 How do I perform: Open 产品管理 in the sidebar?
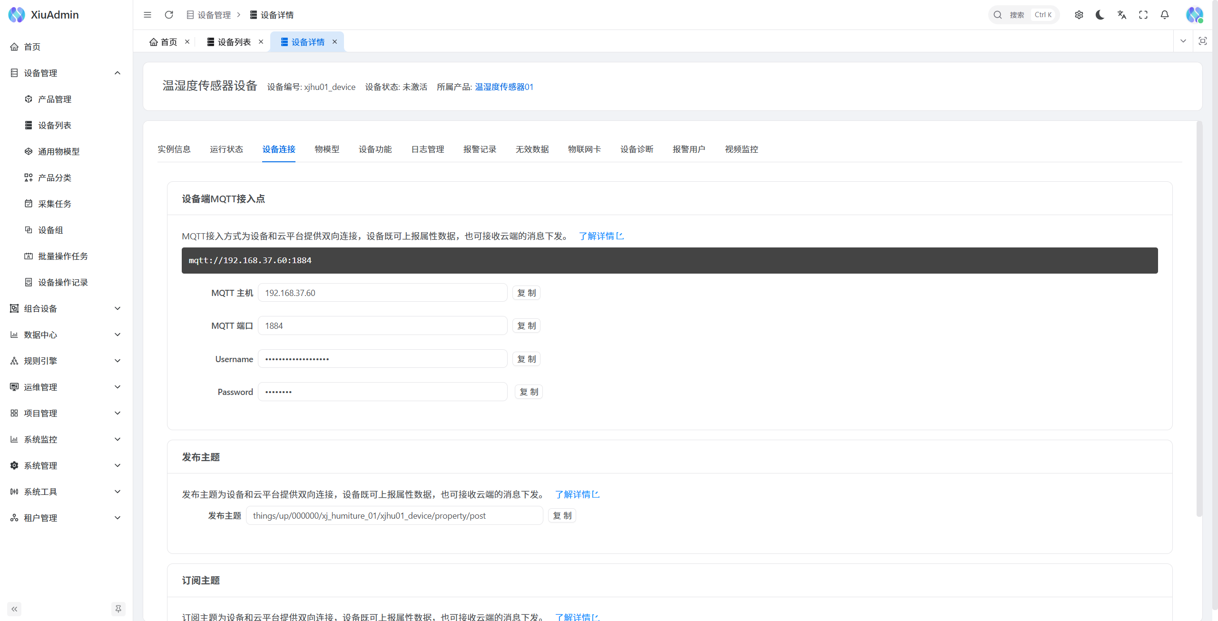[55, 99]
